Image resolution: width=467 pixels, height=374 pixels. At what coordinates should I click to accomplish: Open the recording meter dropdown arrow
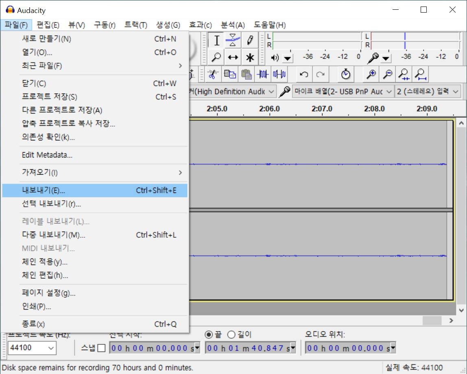coord(386,58)
